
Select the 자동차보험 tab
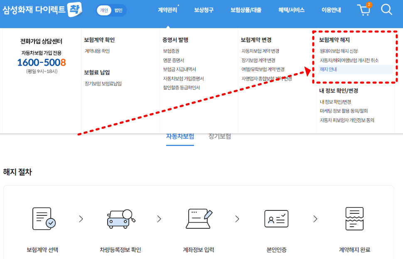[180, 136]
